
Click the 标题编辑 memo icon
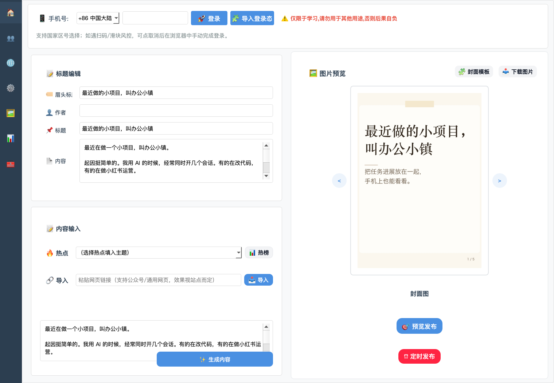point(50,74)
